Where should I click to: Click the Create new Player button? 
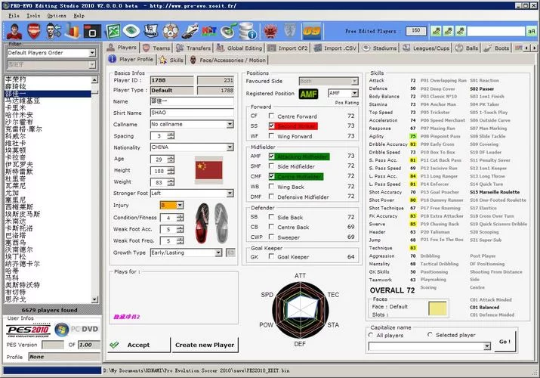click(204, 345)
